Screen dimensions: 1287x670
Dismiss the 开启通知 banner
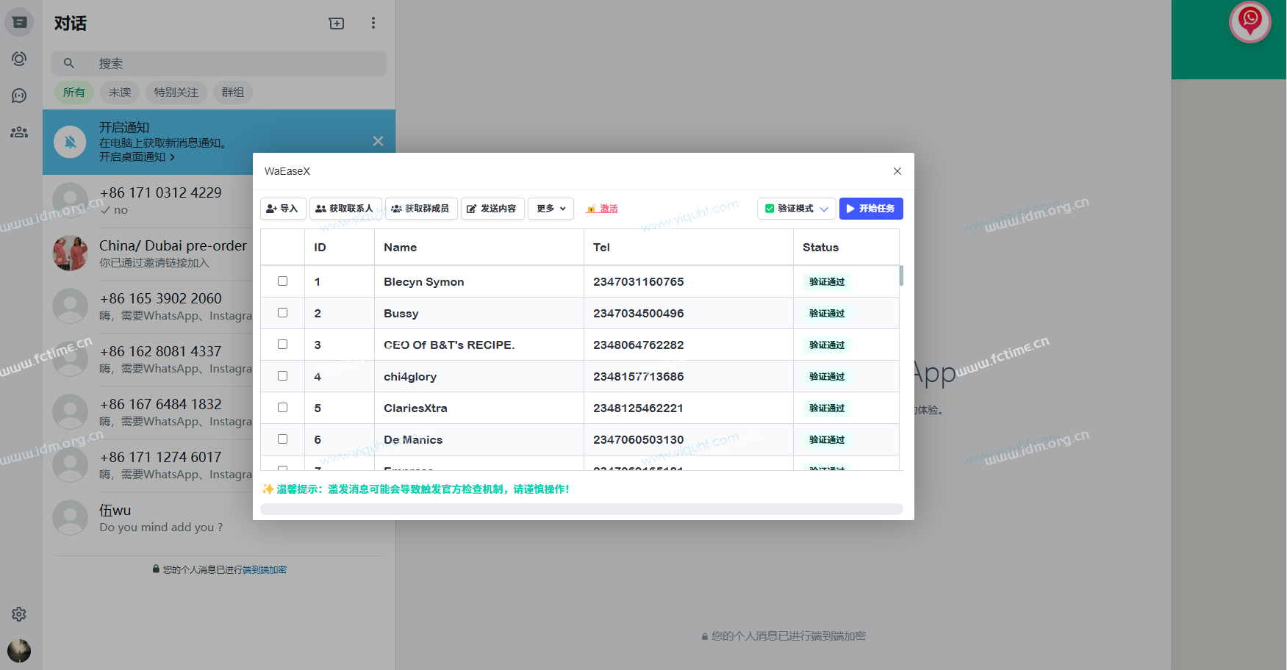(x=378, y=141)
